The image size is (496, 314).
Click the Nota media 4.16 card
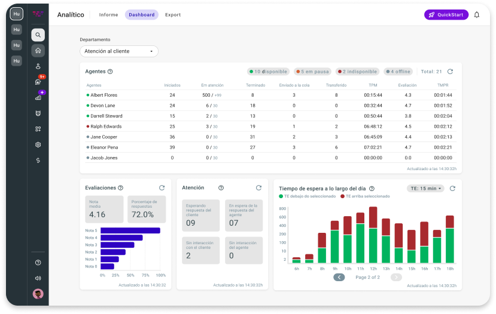pos(104,209)
